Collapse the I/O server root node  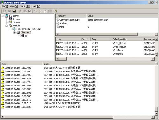[x=3, y=16]
